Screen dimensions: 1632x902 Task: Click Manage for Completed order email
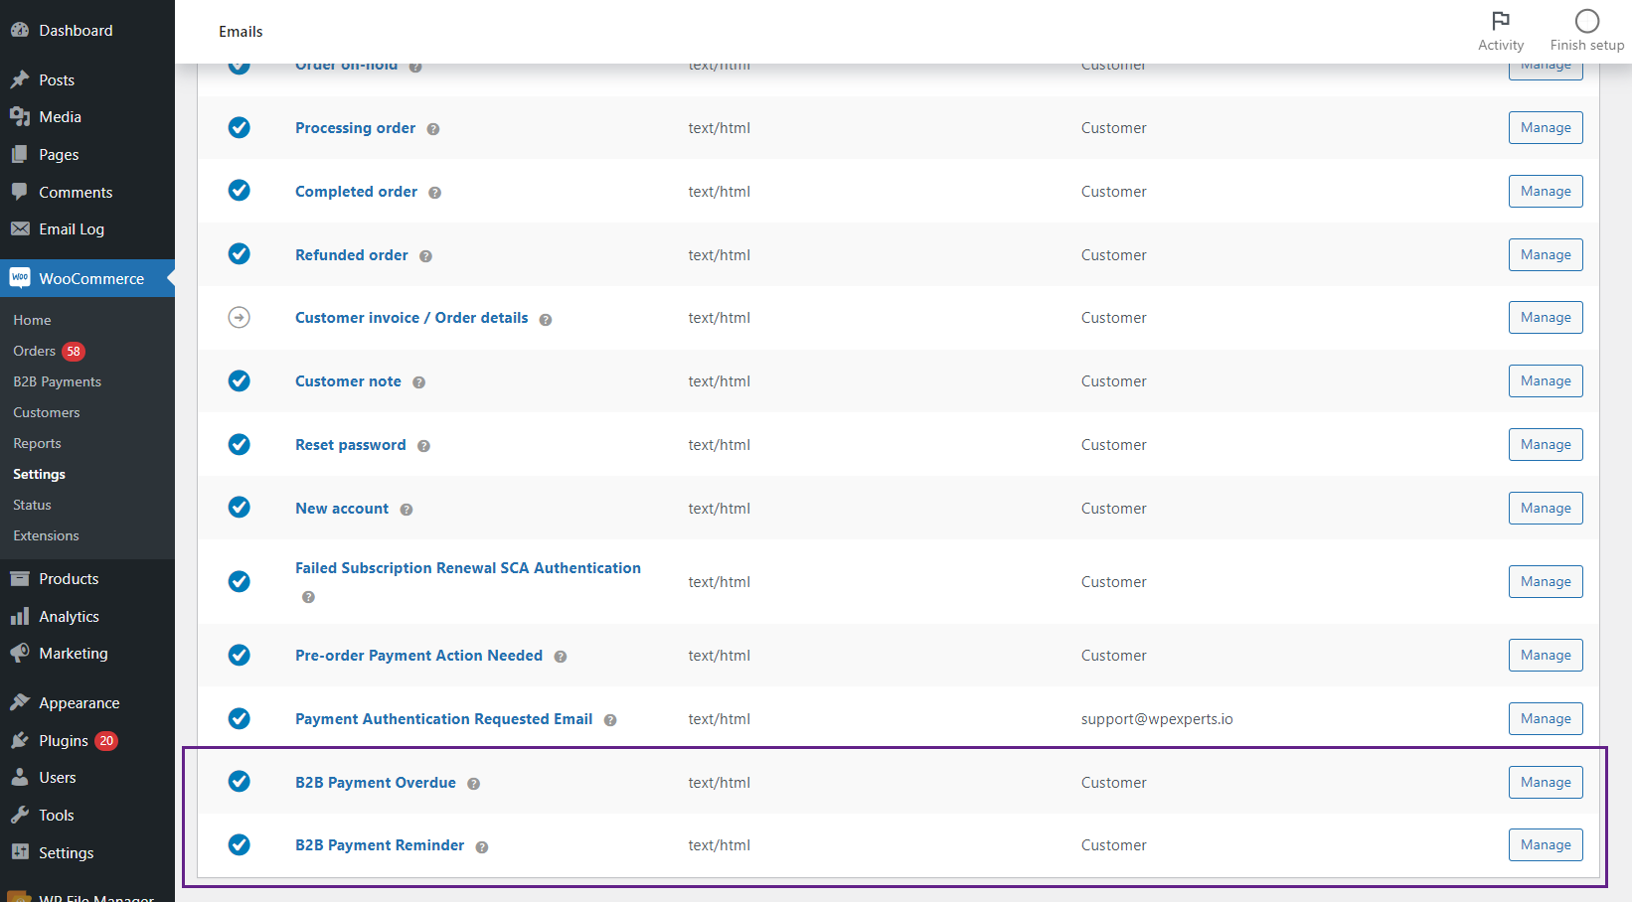[x=1546, y=192]
